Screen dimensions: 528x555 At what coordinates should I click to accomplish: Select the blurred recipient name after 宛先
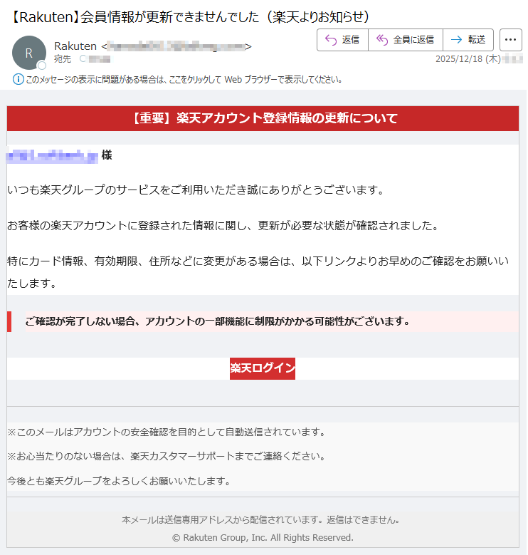point(100,59)
